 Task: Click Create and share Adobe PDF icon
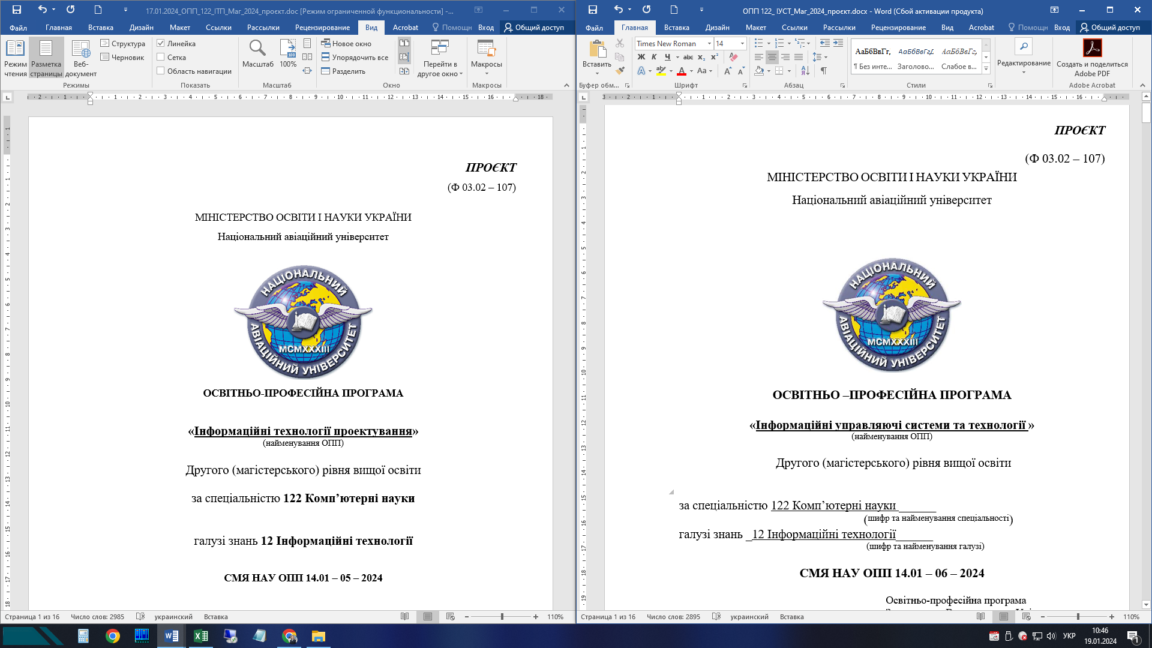1092,58
